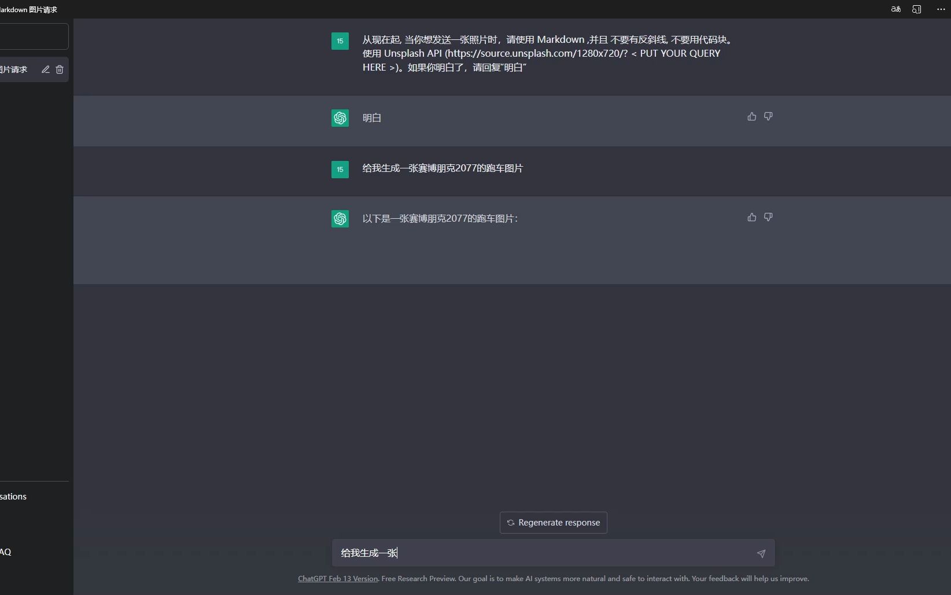Image resolution: width=951 pixels, height=595 pixels.
Task: Open the more options (...) menu
Action: click(x=940, y=9)
